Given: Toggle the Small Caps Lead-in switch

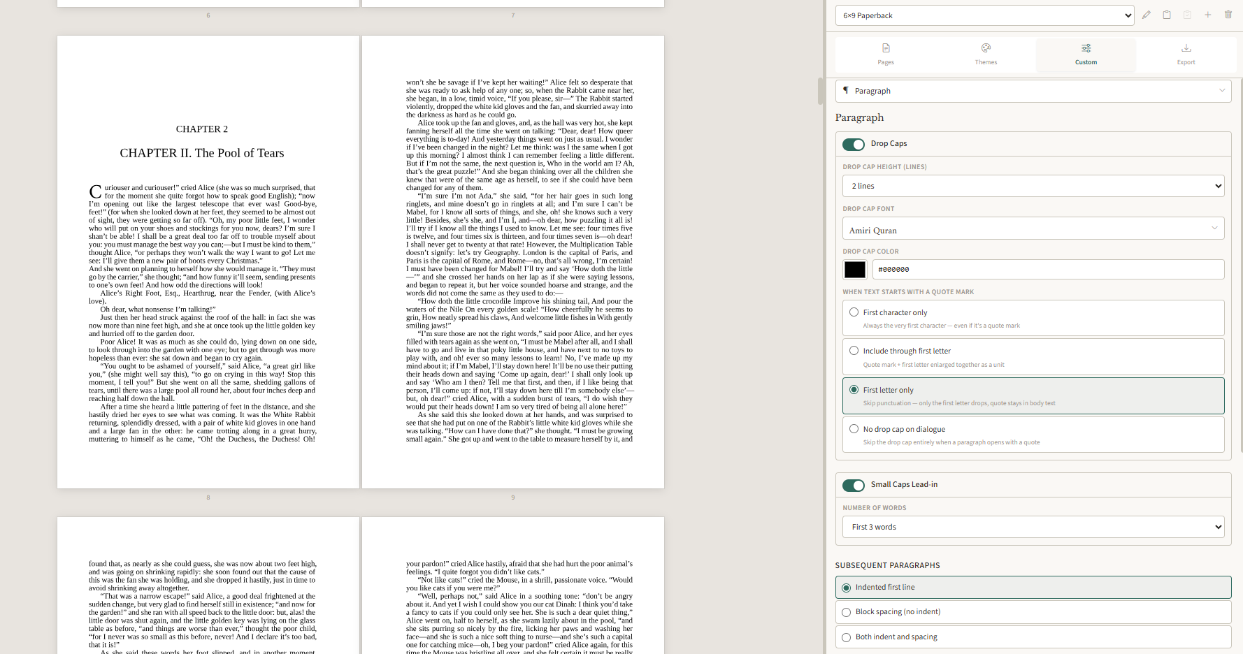Looking at the screenshot, I should tap(854, 485).
